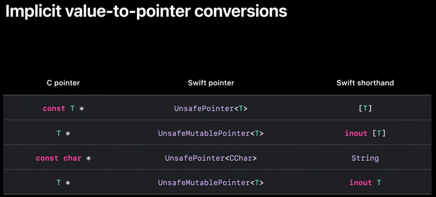Click the 'inout [T]' shorthand cell
This screenshot has width=436, height=197.
tap(365, 134)
